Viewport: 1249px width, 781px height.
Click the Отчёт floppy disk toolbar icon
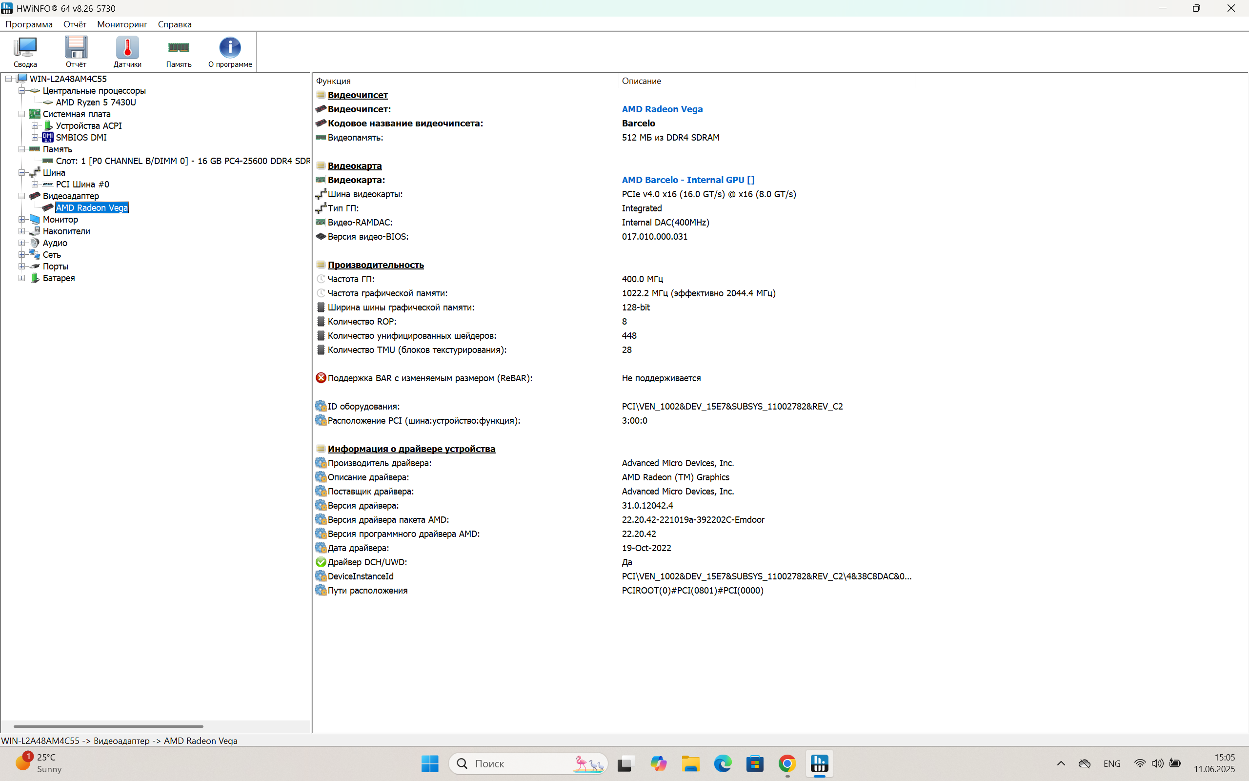76,48
